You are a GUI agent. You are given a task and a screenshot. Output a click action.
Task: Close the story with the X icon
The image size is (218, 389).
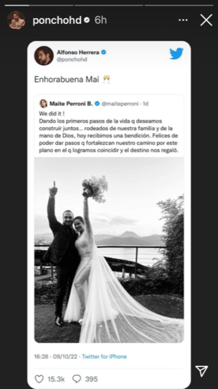206,20
